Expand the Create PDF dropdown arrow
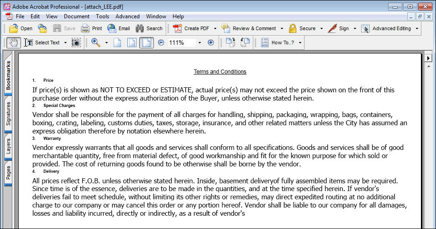This screenshot has height=229, width=436. tap(215, 29)
